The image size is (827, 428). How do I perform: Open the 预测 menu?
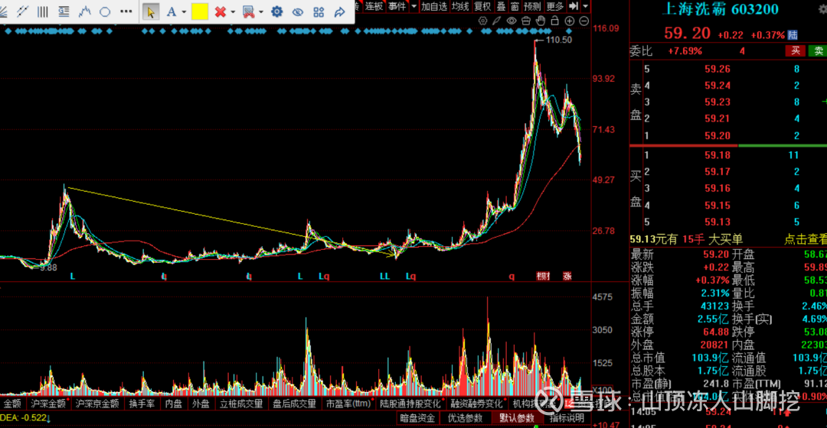tap(533, 6)
